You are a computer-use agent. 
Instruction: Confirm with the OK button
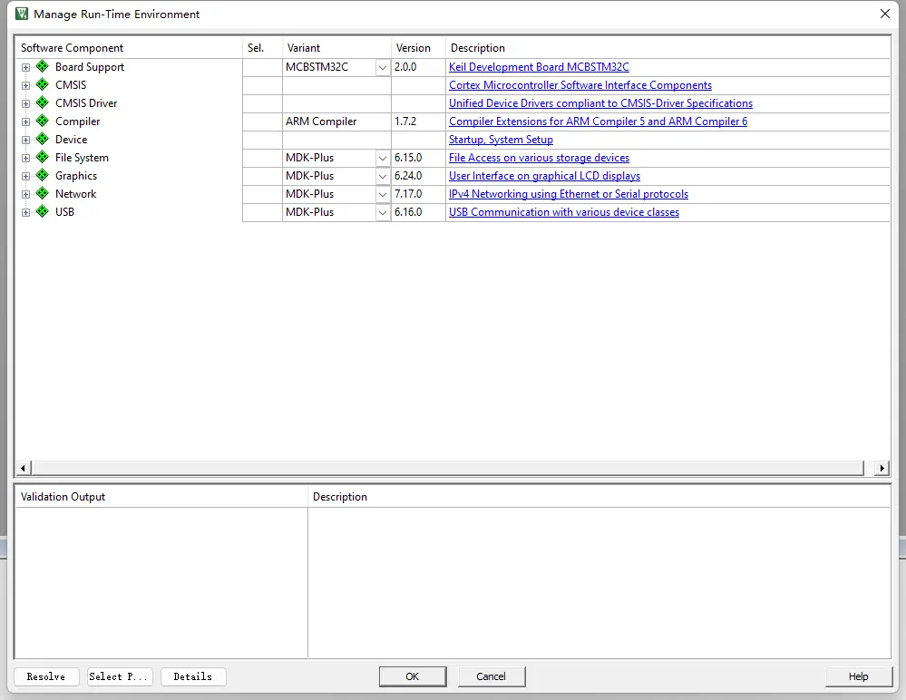[413, 676]
